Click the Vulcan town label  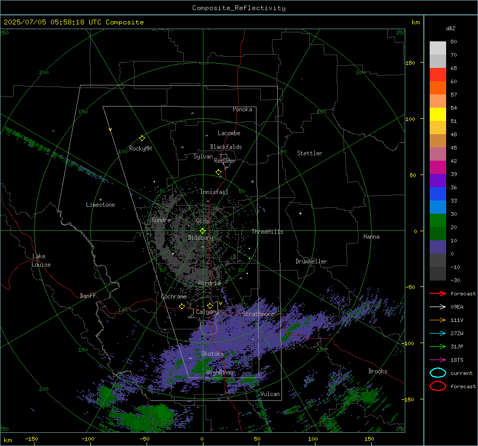[x=270, y=394]
